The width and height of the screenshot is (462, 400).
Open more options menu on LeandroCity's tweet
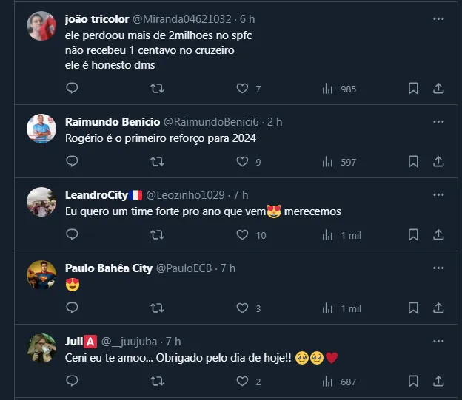point(438,194)
